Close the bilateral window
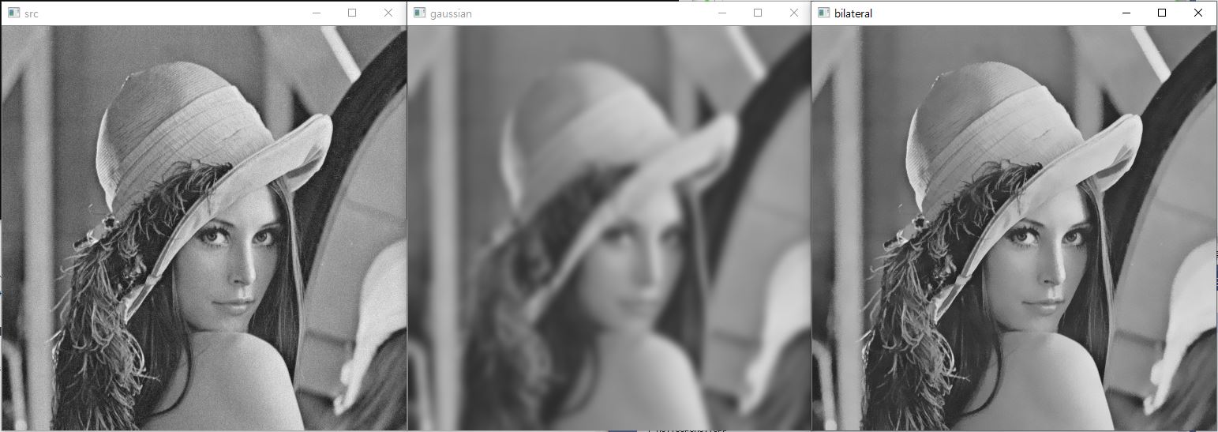The width and height of the screenshot is (1218, 432). (1199, 13)
